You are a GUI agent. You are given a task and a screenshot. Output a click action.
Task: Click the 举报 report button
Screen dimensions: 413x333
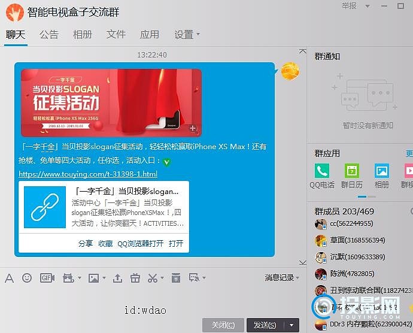tap(350, 6)
